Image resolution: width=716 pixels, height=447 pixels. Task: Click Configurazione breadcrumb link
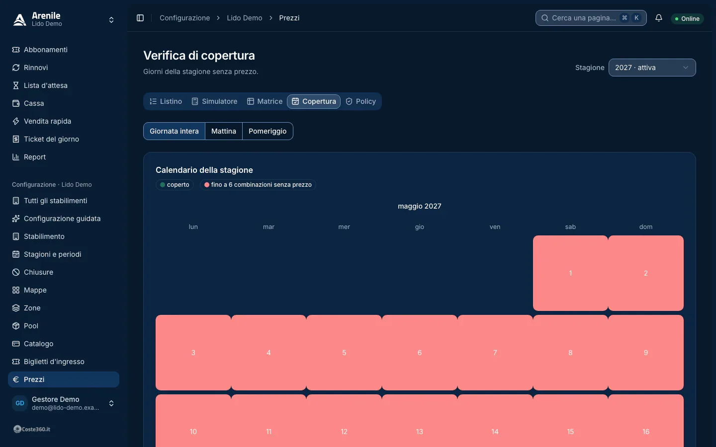point(184,18)
